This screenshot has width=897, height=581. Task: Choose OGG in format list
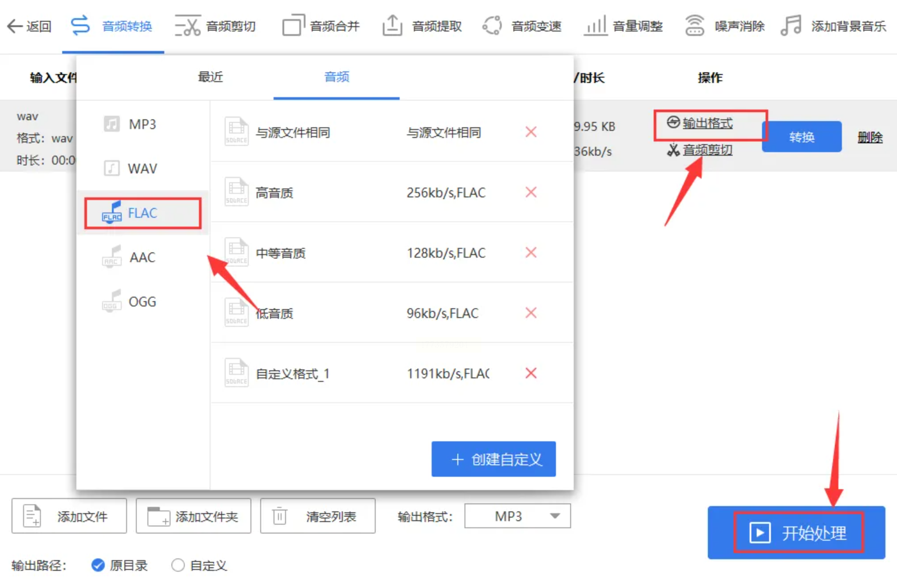tap(142, 302)
